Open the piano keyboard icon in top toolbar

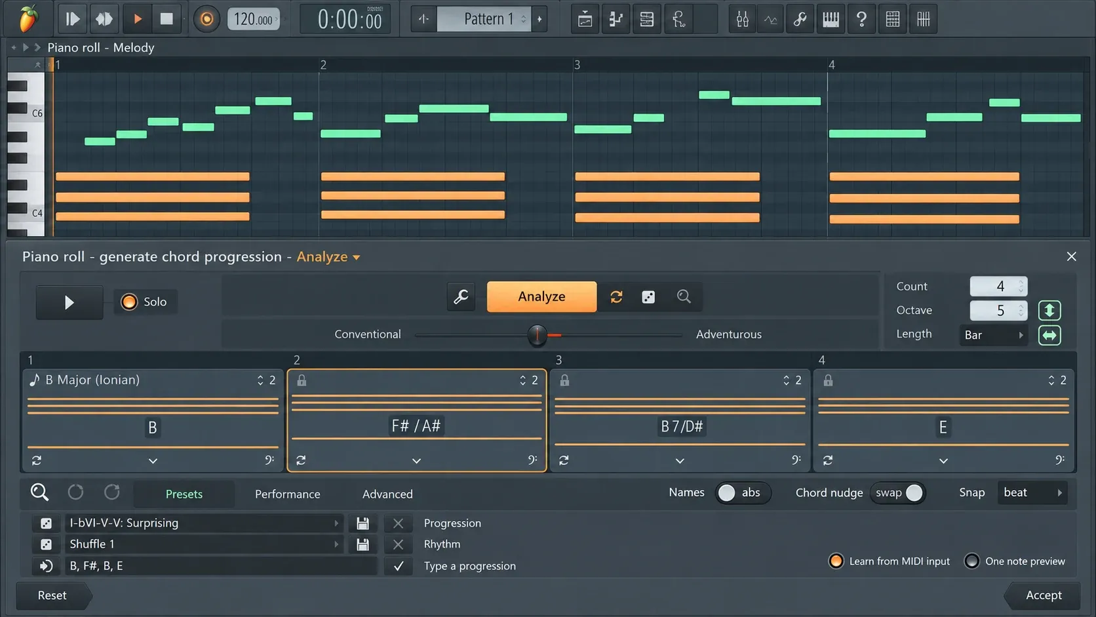click(x=831, y=19)
